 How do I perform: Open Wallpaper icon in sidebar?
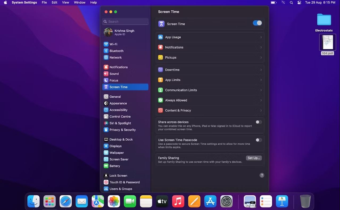pyautogui.click(x=106, y=153)
